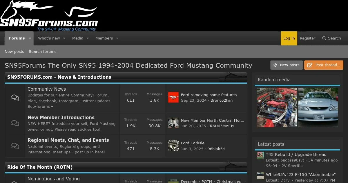Image resolution: width=348 pixels, height=183 pixels.
Task: Expand the Media dropdown arrow
Action: tap(88, 38)
